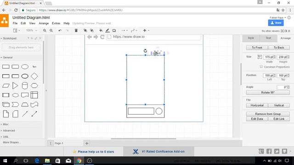This screenshot has width=294, height=165.
Task: Toggle the format panel icon
Action: pyautogui.click(x=286, y=31)
